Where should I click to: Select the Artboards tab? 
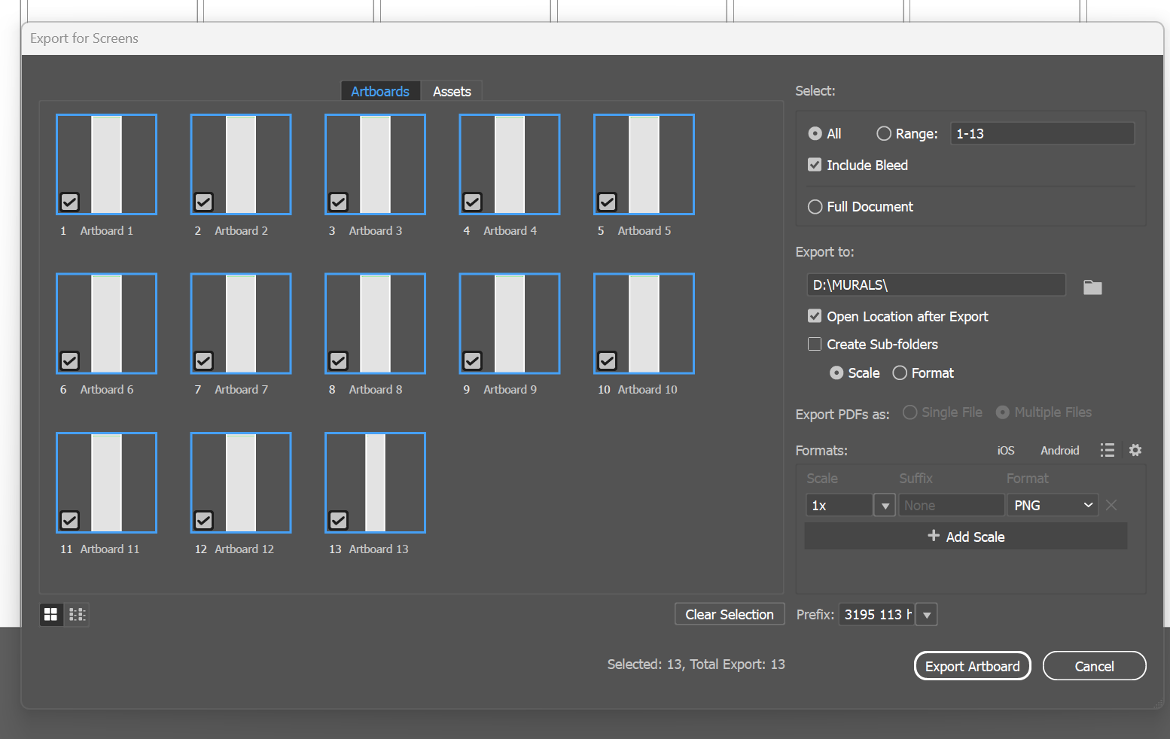[380, 91]
